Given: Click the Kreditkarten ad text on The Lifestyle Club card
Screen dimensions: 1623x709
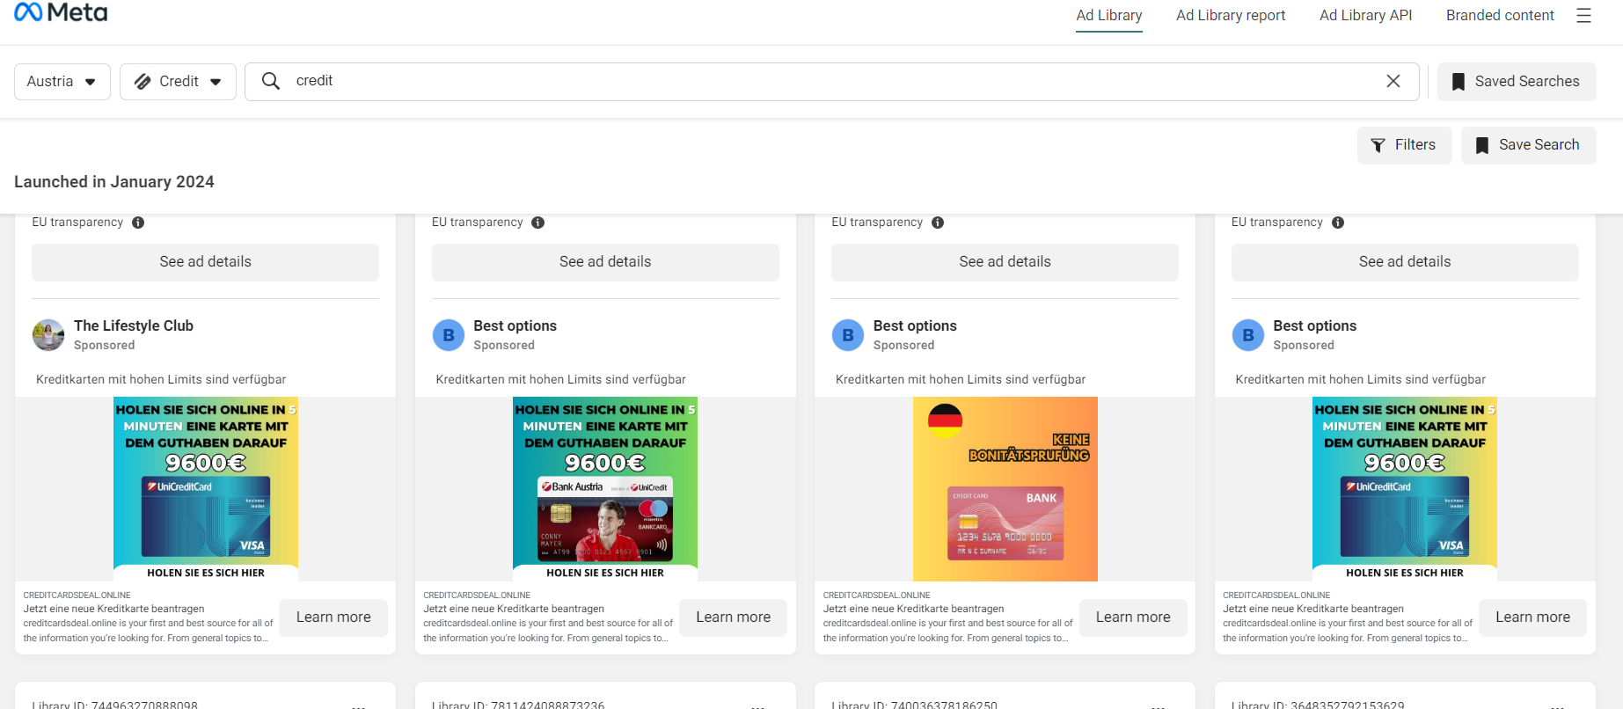Looking at the screenshot, I should pos(161,379).
